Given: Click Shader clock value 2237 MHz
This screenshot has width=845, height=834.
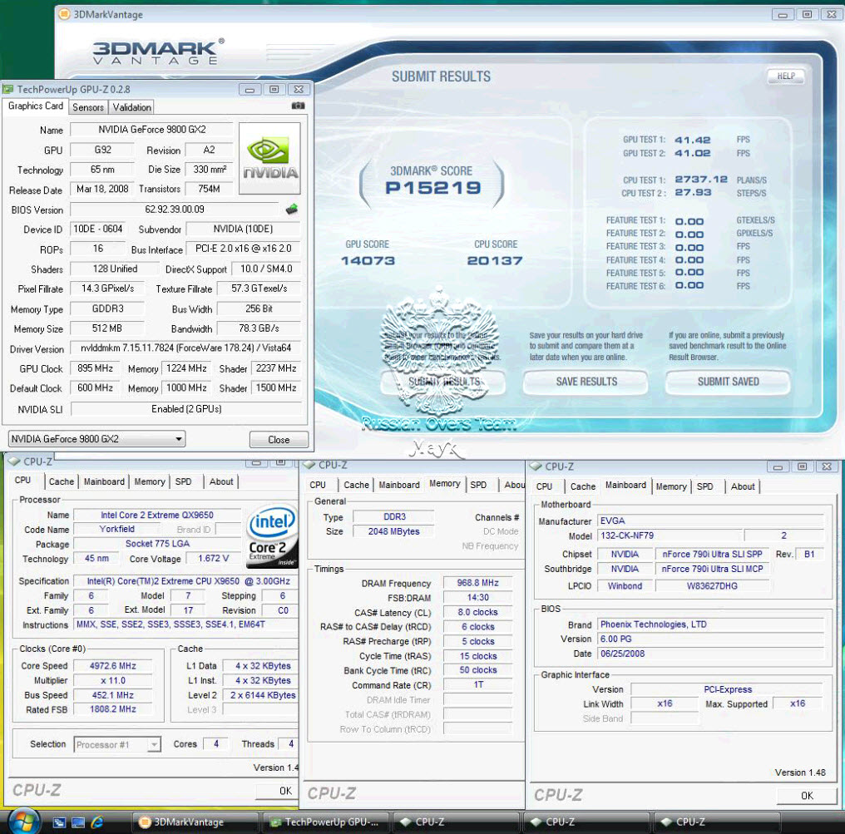Looking at the screenshot, I should (276, 368).
